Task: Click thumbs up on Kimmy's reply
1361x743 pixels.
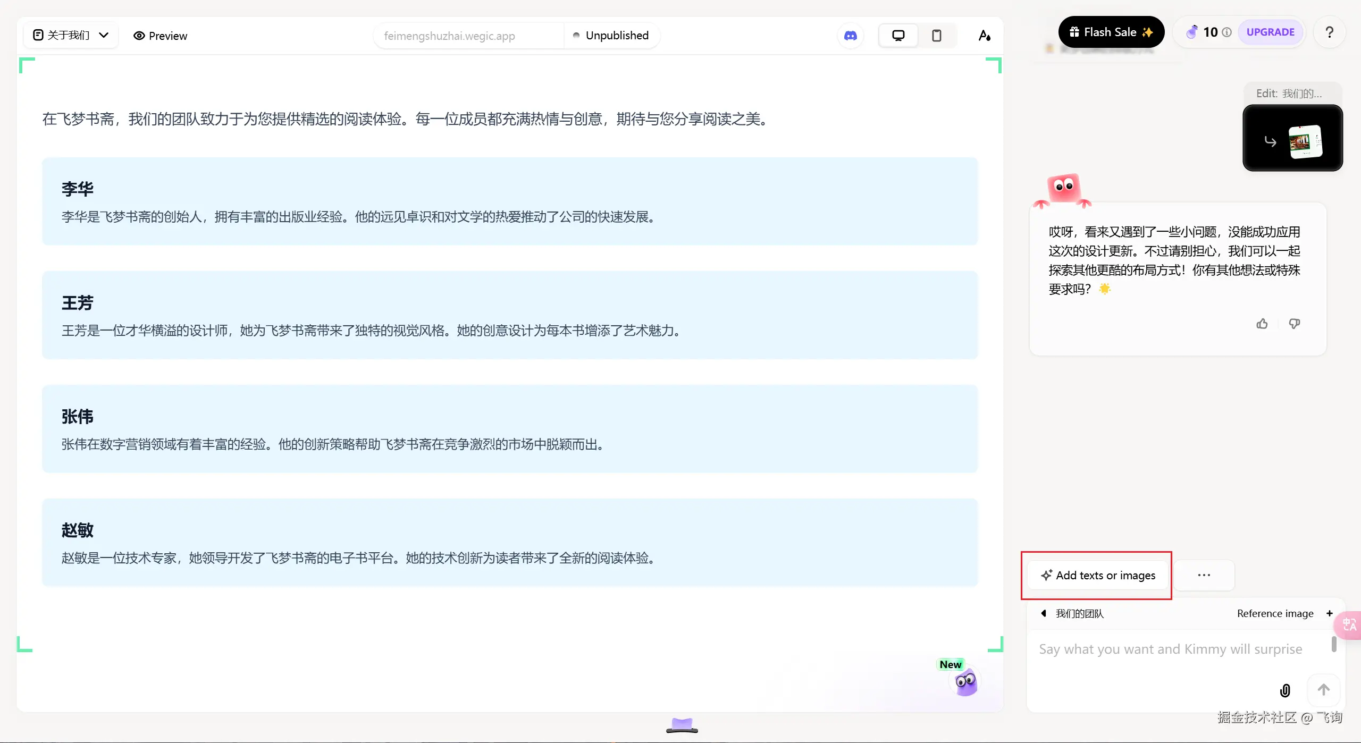Action: (x=1262, y=324)
